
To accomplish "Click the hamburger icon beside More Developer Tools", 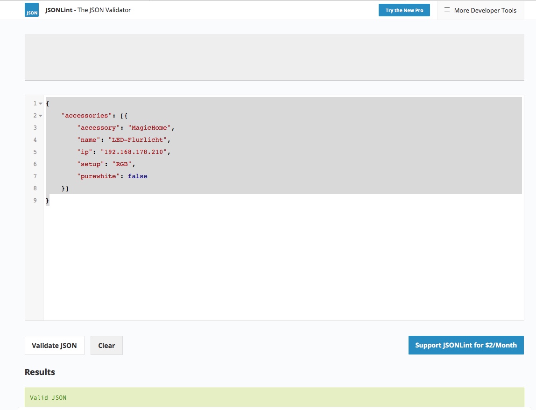I will (x=447, y=10).
